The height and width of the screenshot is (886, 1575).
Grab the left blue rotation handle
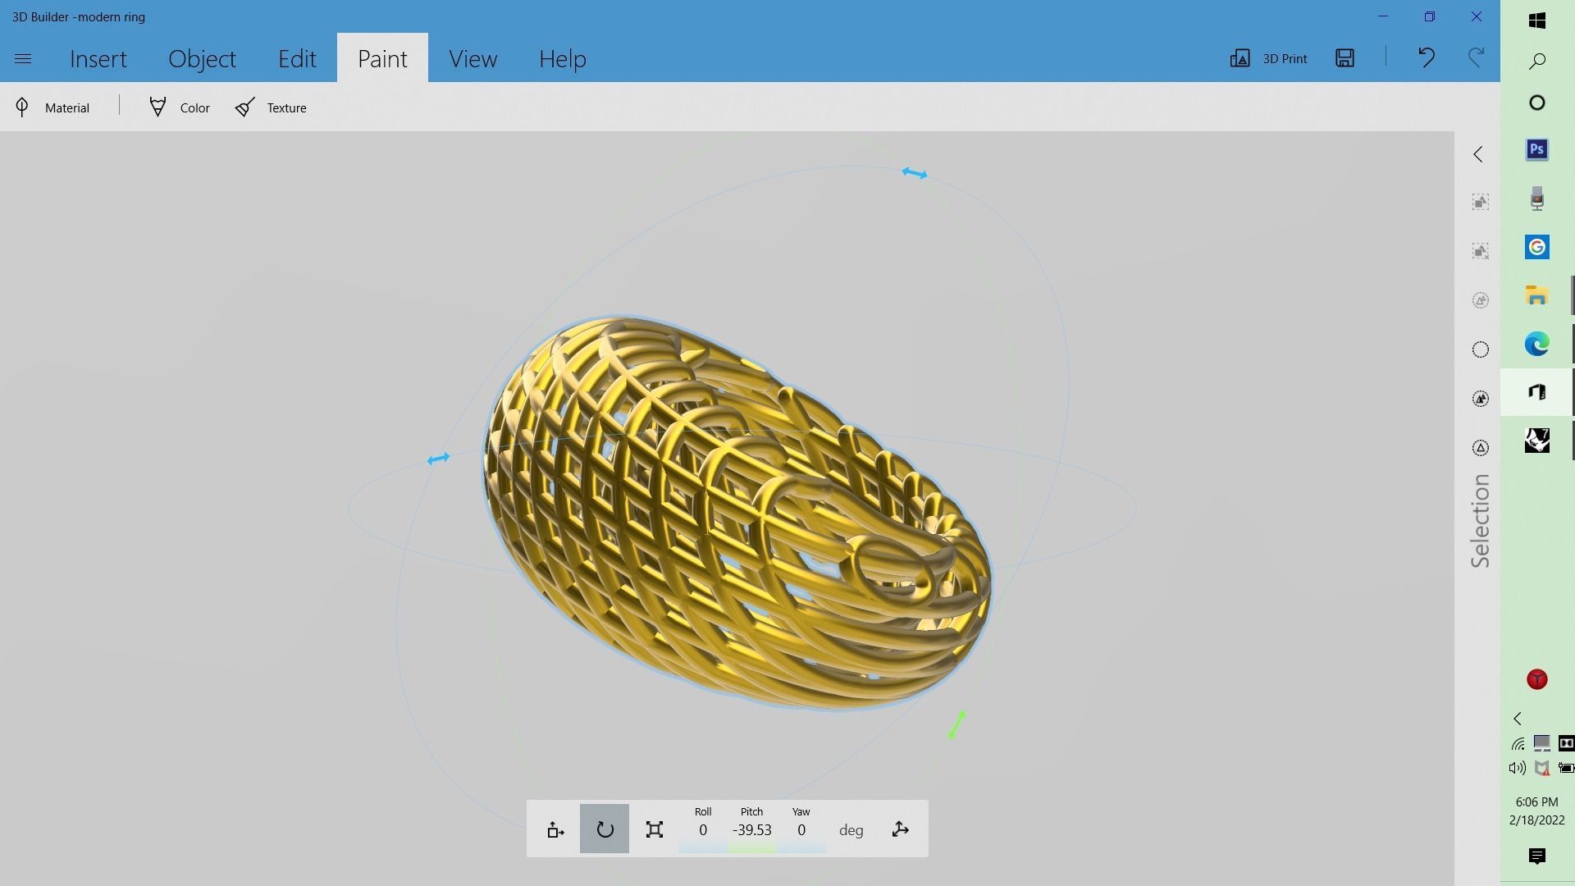[438, 459]
